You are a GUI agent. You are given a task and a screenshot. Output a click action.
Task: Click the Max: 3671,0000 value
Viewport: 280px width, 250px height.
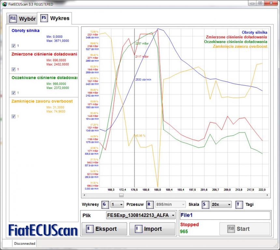58,41
